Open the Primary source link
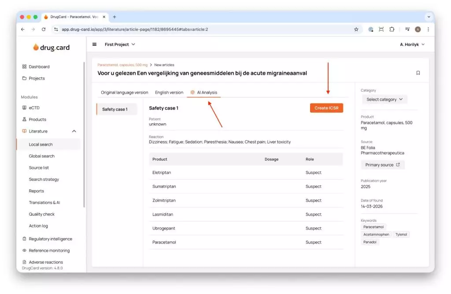Viewport: 451px width, 294px height. pyautogui.click(x=383, y=165)
